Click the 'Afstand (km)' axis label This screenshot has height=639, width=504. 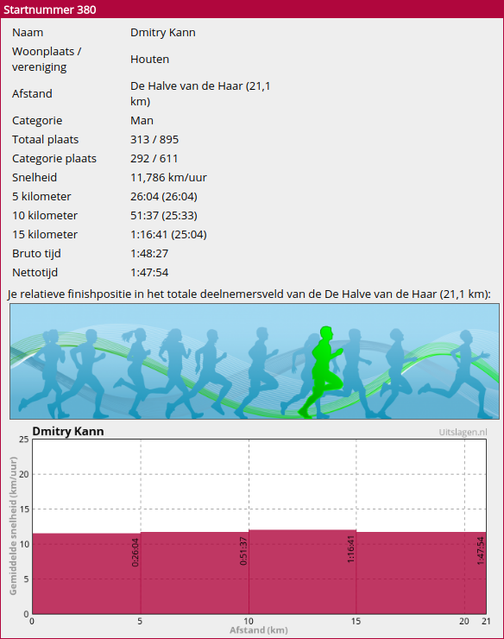pyautogui.click(x=259, y=630)
